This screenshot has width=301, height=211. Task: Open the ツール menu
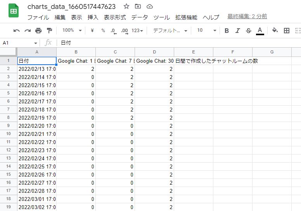pyautogui.click(x=161, y=17)
